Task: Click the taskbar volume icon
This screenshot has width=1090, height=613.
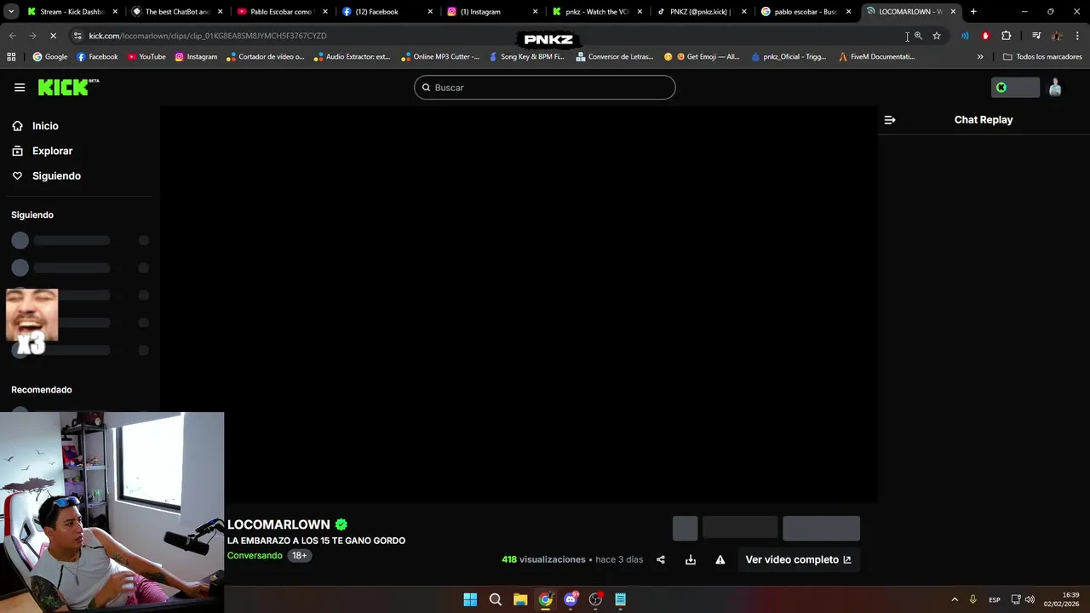Action: pos(1030,599)
